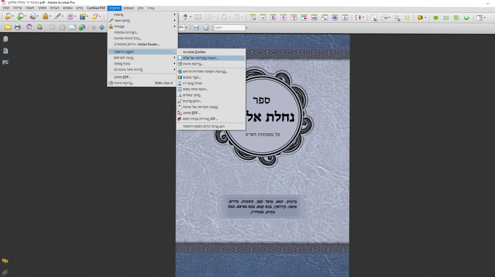Open the עזרה menu in the menu bar
The image size is (495, 277).
[151, 8]
